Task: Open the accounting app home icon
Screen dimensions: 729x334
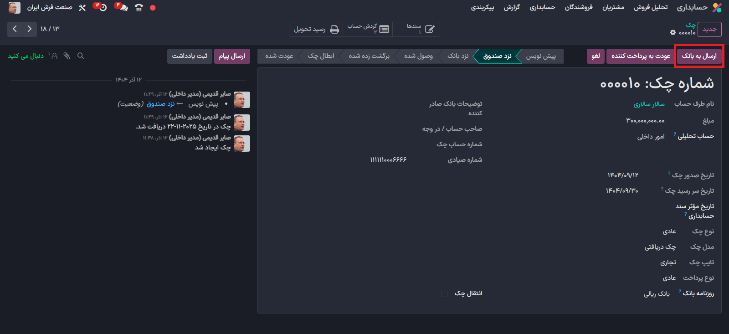Action: coord(717,8)
